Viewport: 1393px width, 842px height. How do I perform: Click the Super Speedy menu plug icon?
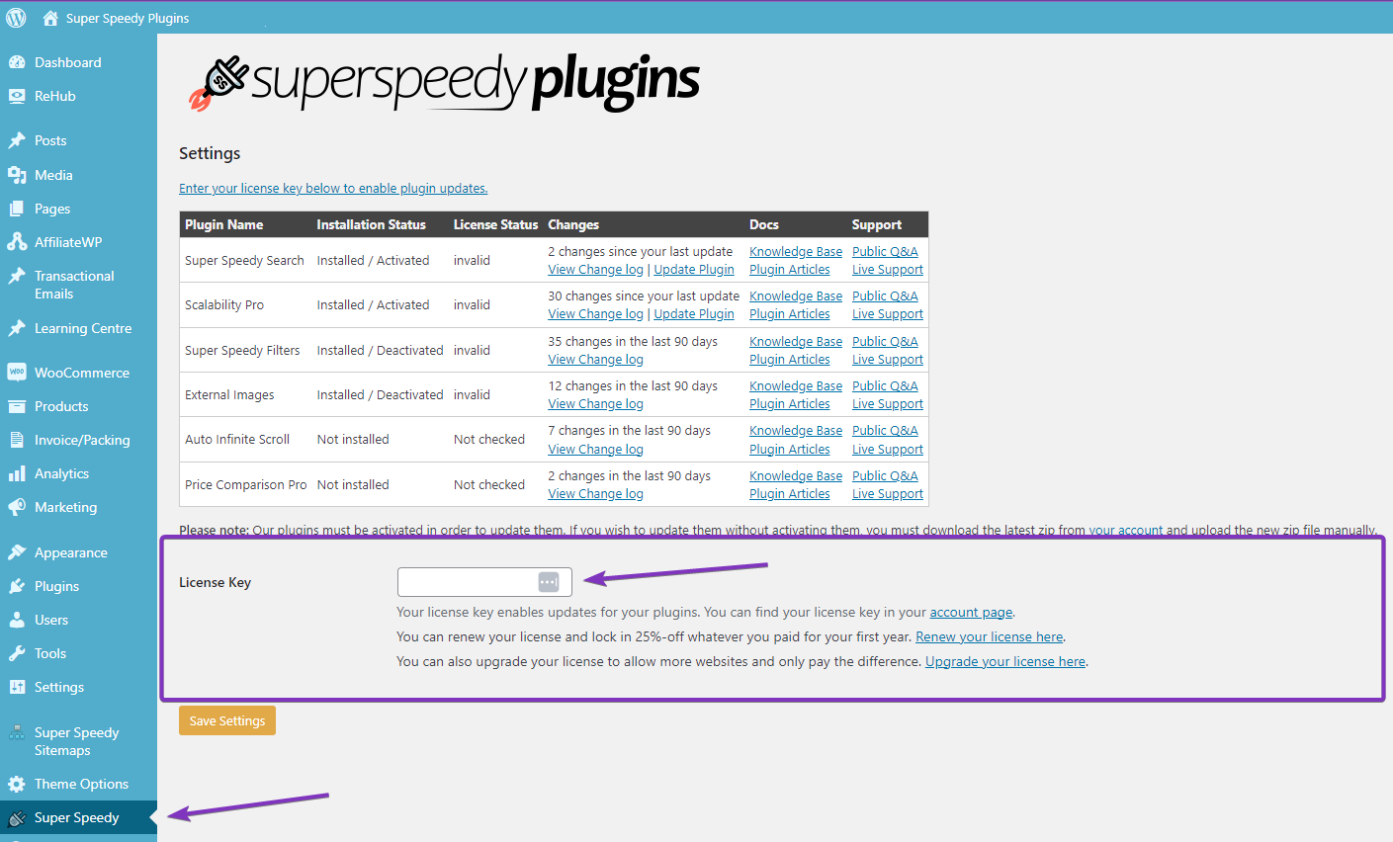click(x=17, y=817)
